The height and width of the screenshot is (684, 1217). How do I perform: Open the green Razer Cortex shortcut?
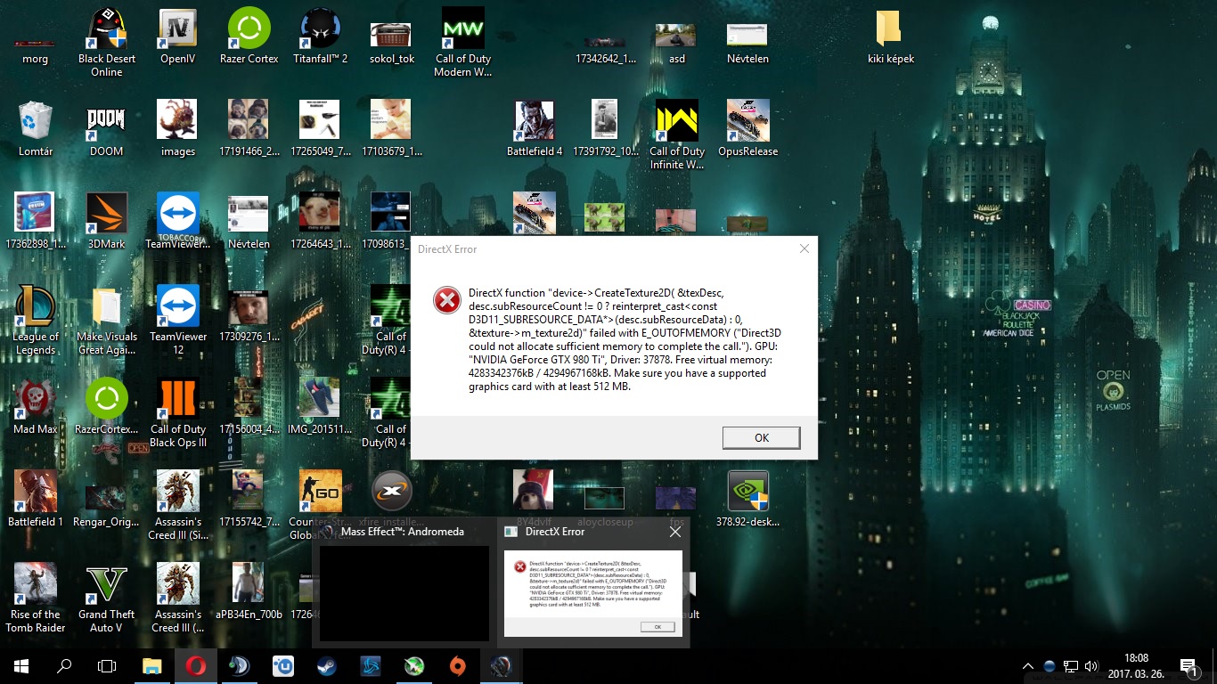pos(249,37)
